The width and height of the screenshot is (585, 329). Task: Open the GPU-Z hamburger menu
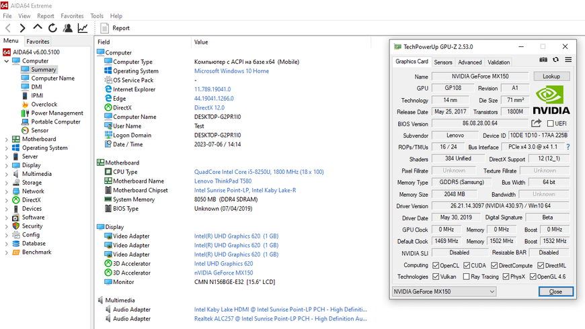click(x=568, y=60)
